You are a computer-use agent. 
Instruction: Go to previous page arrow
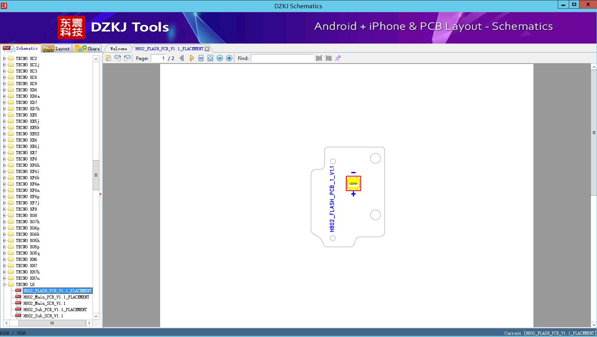point(181,58)
